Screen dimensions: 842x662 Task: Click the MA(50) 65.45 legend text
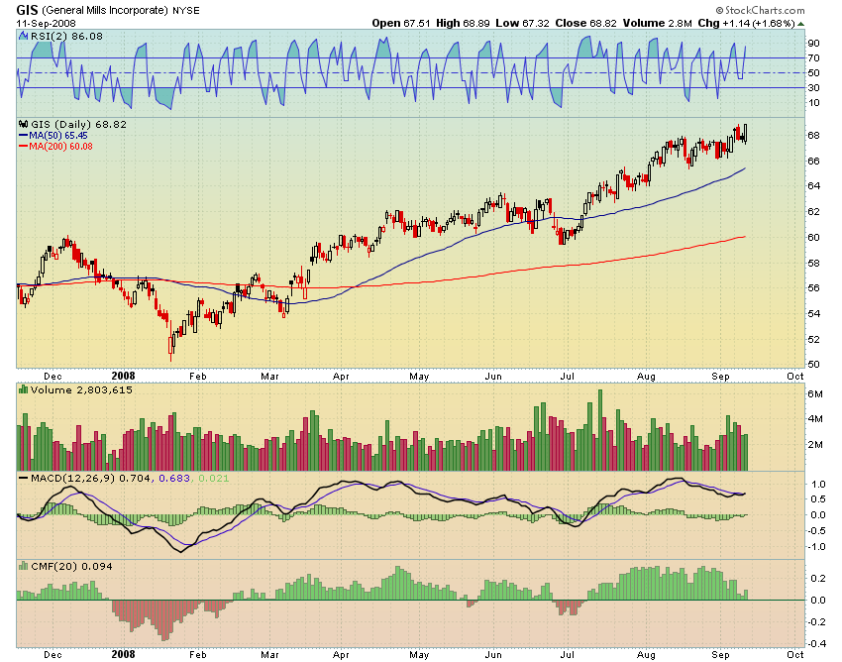58,136
